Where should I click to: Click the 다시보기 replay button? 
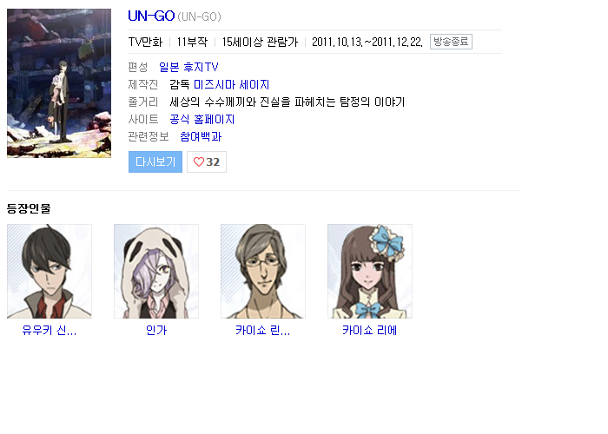pyautogui.click(x=155, y=162)
